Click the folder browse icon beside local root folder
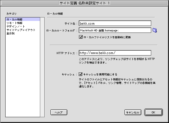 click(155, 30)
